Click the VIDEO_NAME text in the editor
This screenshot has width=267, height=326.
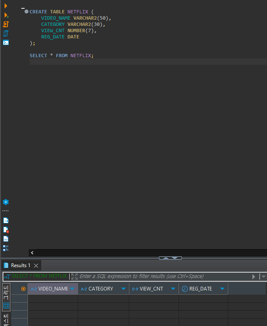pos(55,18)
